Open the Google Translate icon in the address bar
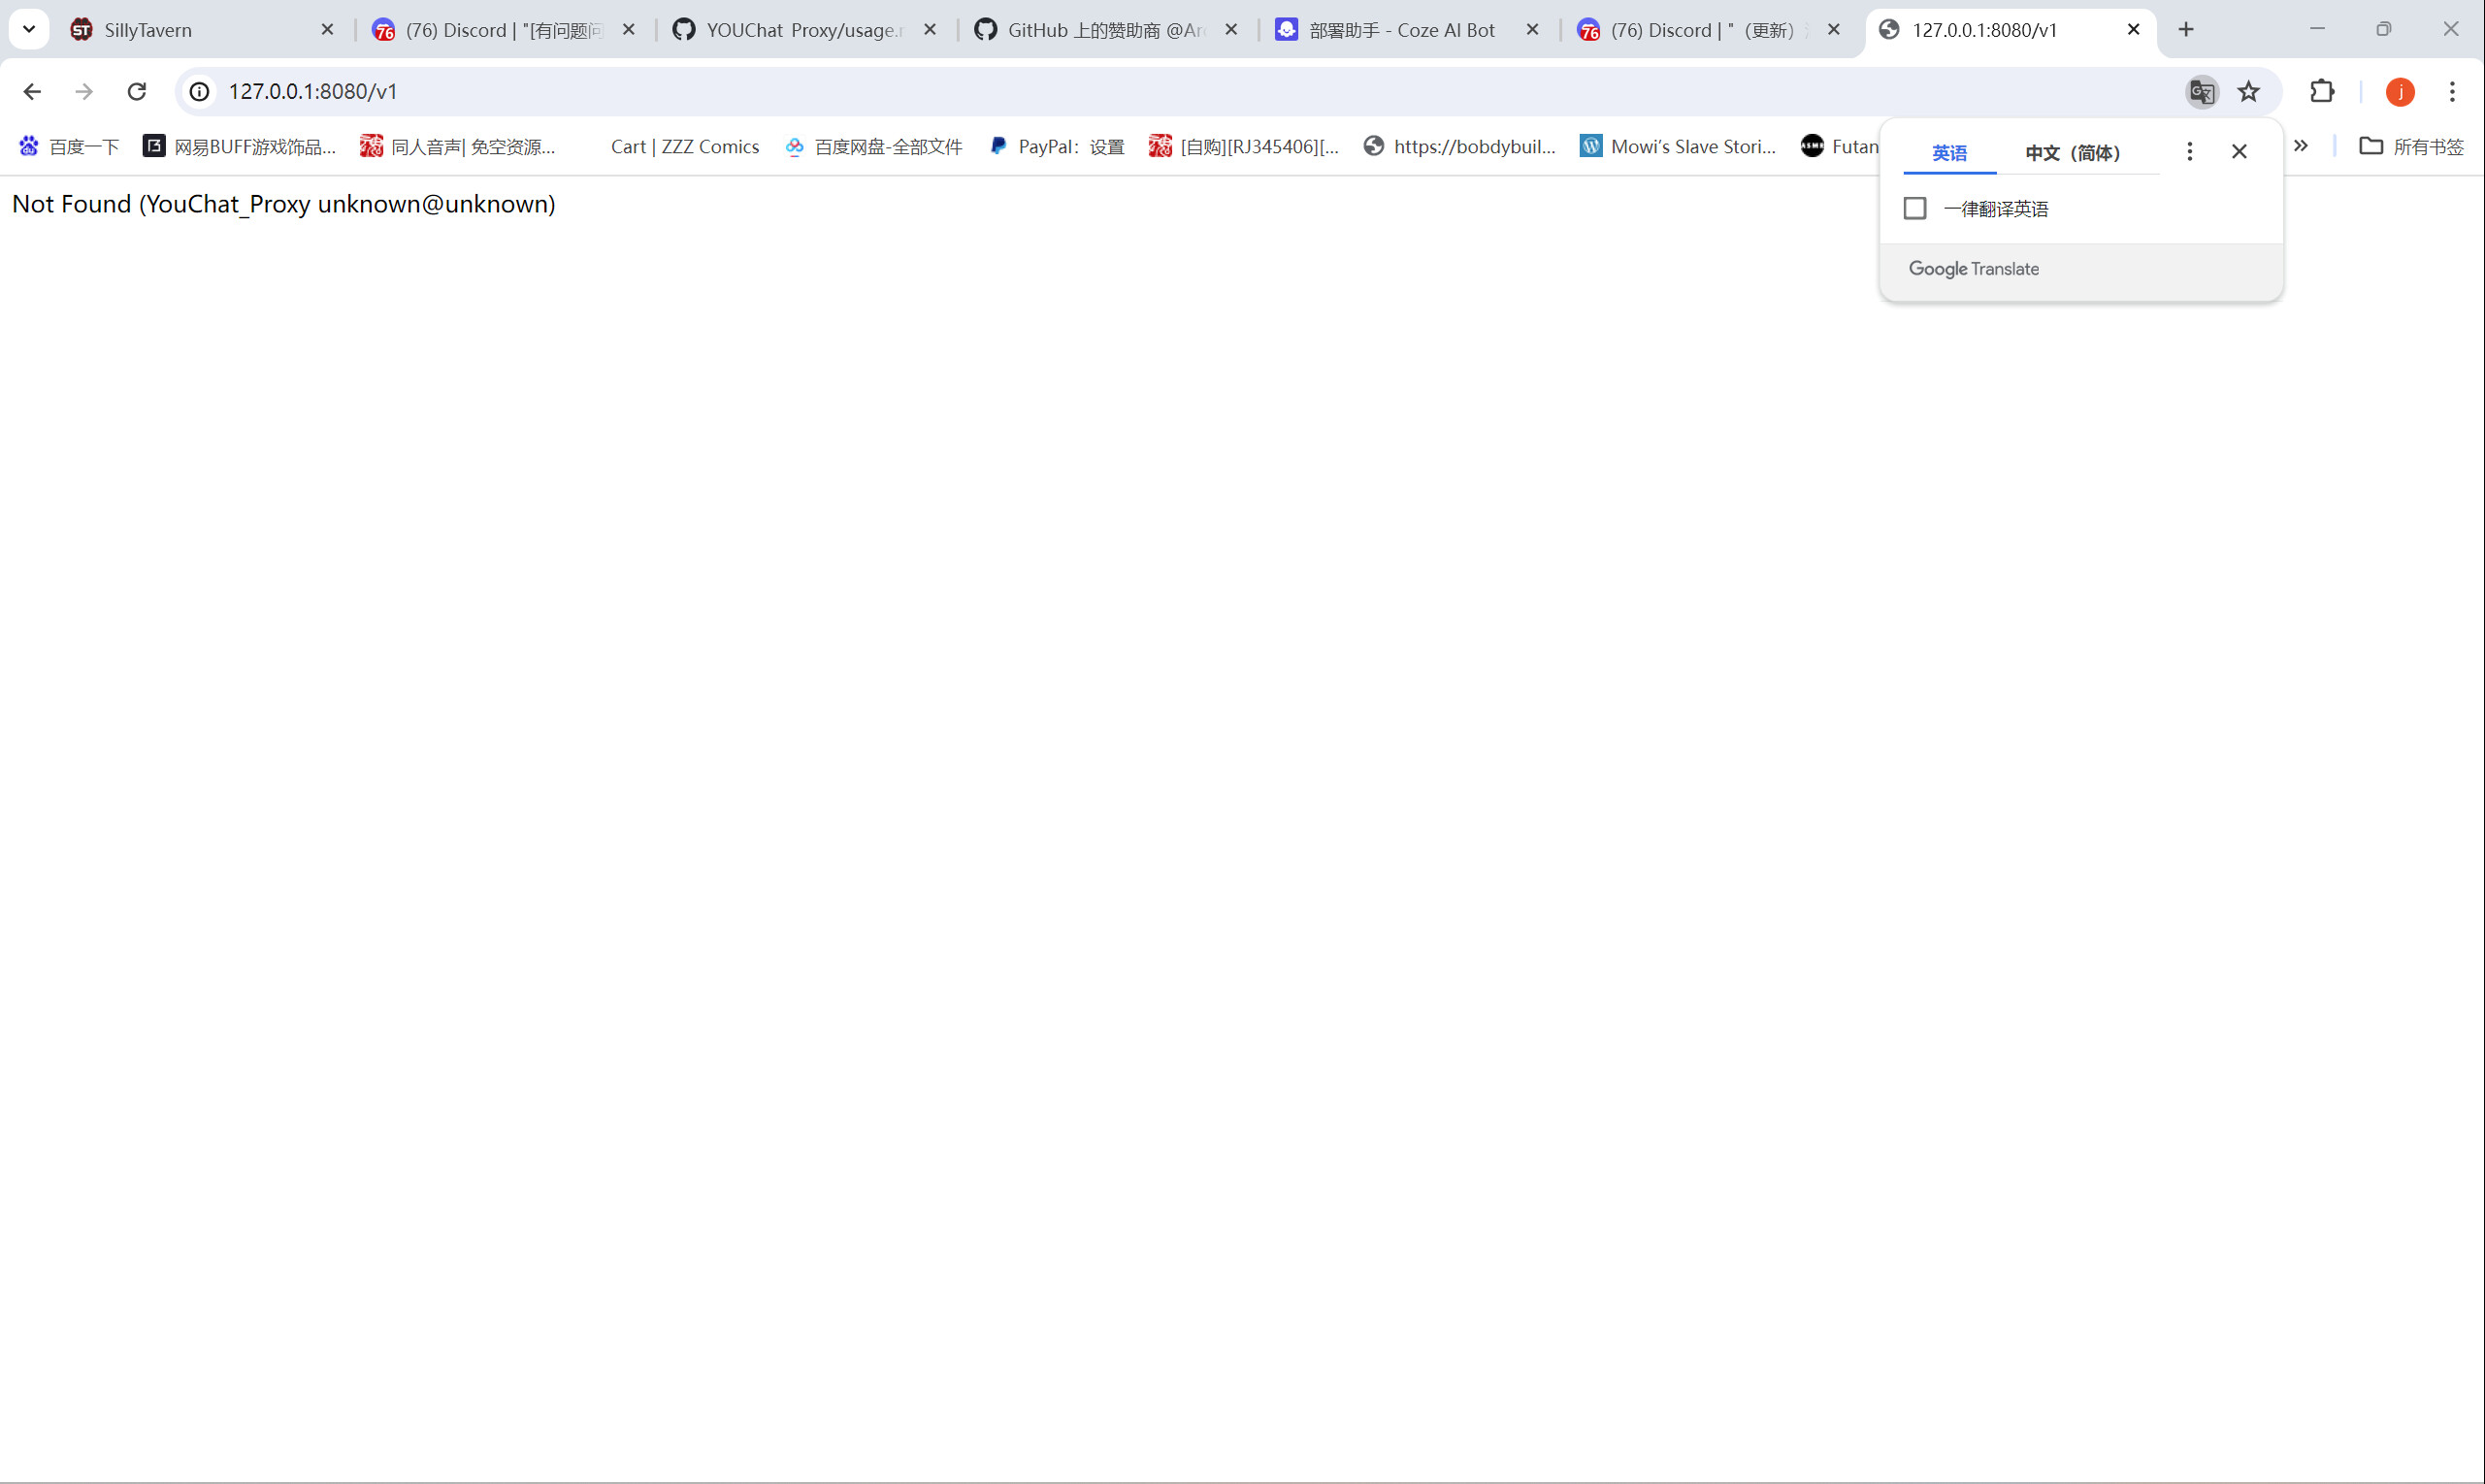Viewport: 2485px width, 1484px height. 2201,91
